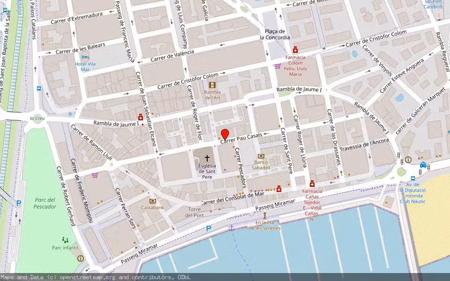This screenshot has height=281, width=450.
Task: Open the Farmàcia Colom pharmacy cross icon
Action: [x=295, y=50]
